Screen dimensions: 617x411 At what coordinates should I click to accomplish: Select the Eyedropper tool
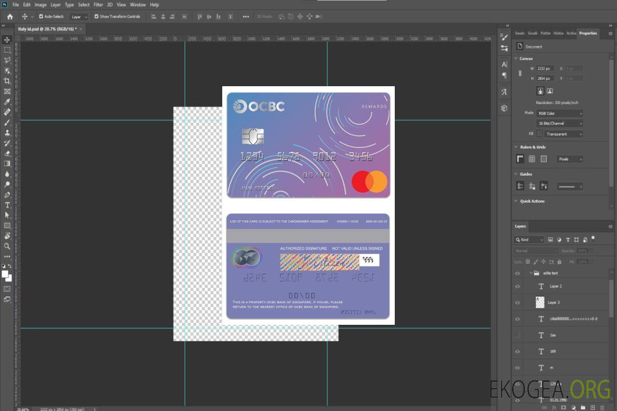pos(7,102)
